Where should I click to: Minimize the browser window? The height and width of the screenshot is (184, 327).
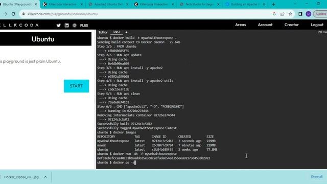(x=307, y=4)
